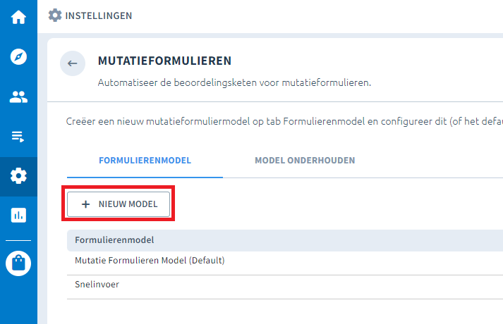The height and width of the screenshot is (324, 503).
Task: Go to the Home page icon
Action: [18, 17]
